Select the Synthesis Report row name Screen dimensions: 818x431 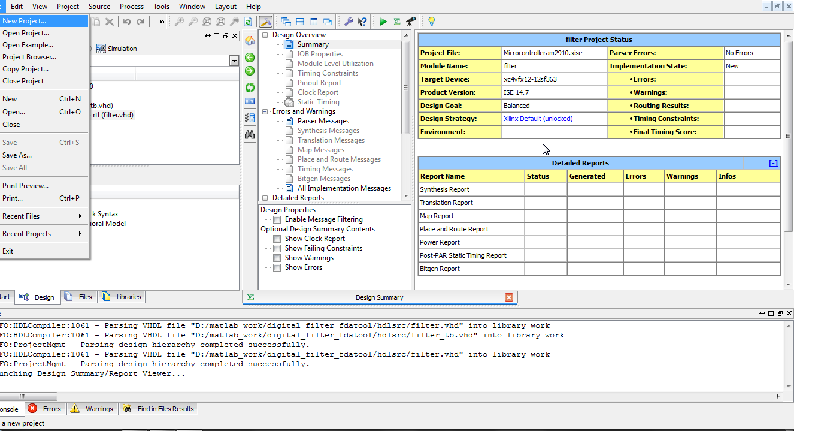click(x=445, y=189)
